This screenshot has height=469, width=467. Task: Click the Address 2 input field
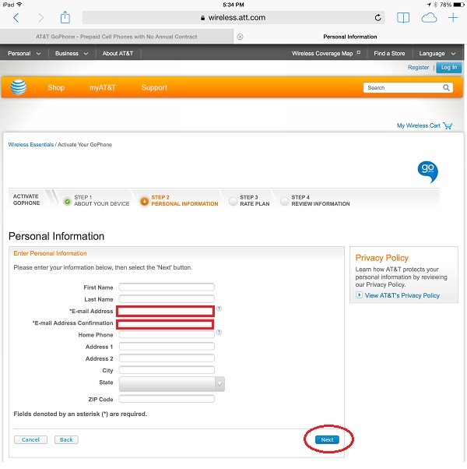(x=167, y=358)
